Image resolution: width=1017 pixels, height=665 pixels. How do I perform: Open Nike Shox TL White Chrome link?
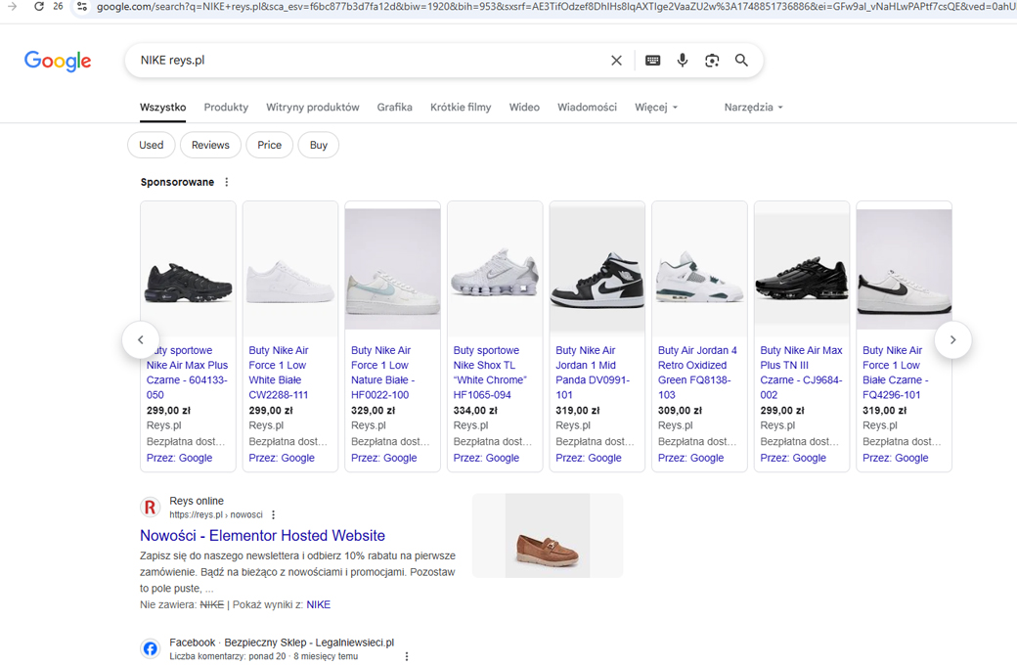(x=490, y=373)
